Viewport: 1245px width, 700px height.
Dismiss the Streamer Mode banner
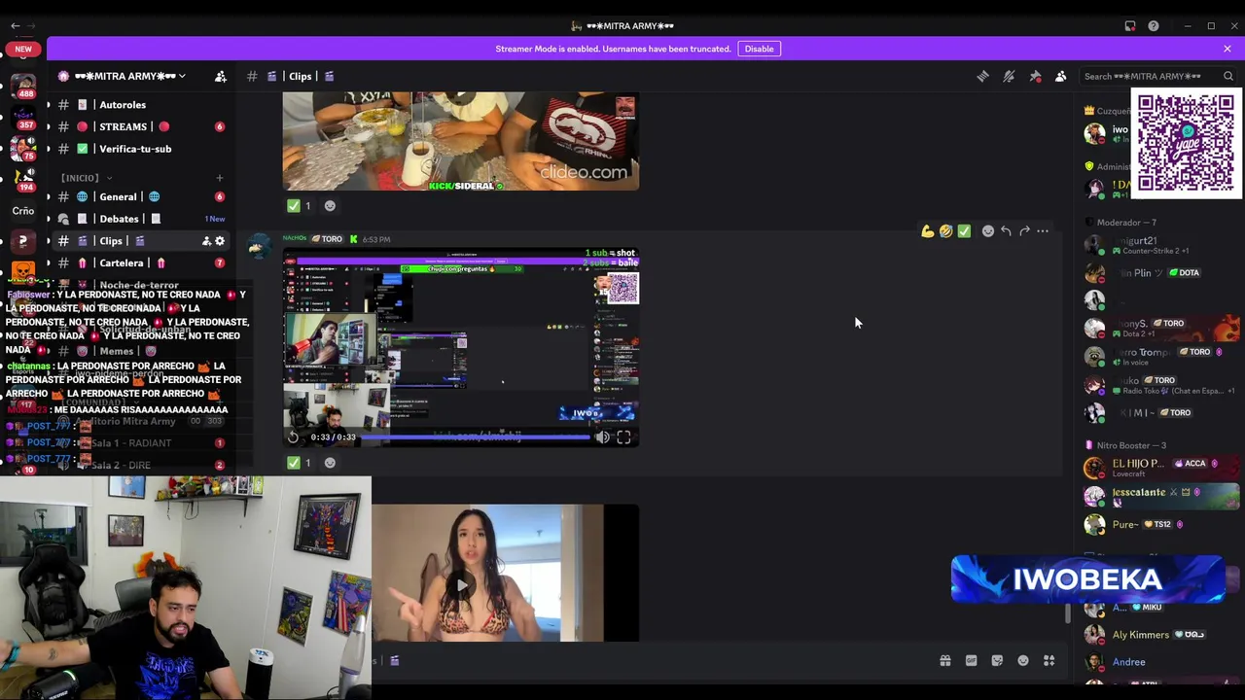coord(1227,49)
